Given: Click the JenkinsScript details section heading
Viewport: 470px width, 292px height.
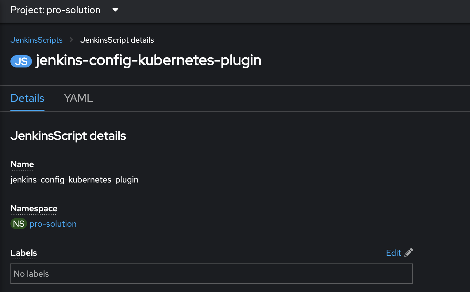Looking at the screenshot, I should point(68,136).
